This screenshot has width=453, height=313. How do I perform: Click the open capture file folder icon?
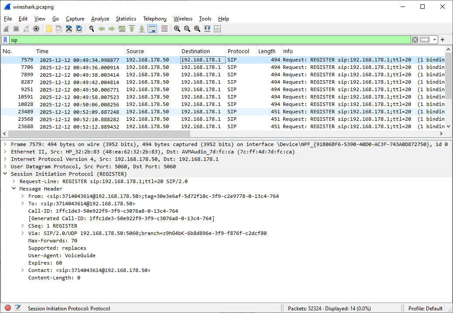pyautogui.click(x=49, y=29)
